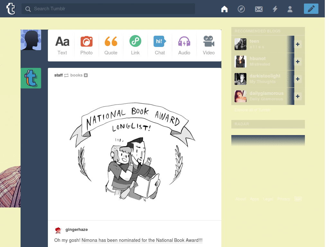
Task: View activity via the lightning bolt icon
Action: click(x=275, y=9)
